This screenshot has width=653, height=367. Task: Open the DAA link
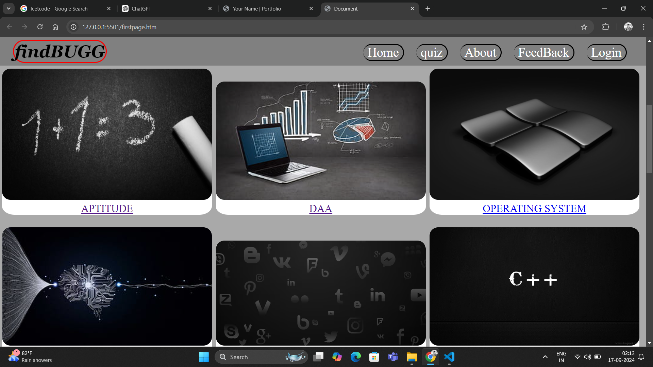(x=320, y=208)
